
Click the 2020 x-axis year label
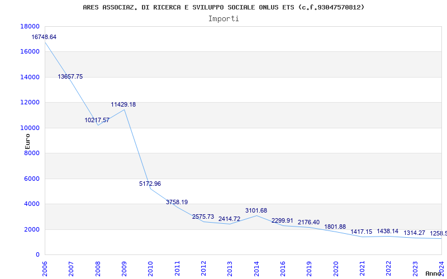coord(336,269)
